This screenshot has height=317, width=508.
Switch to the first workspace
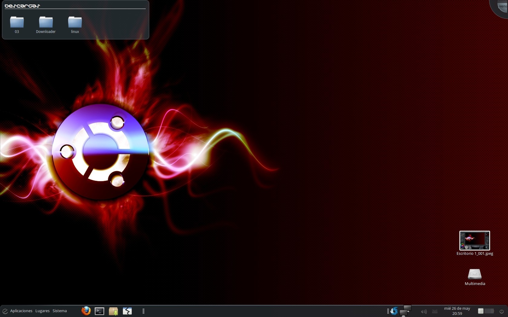point(481,311)
